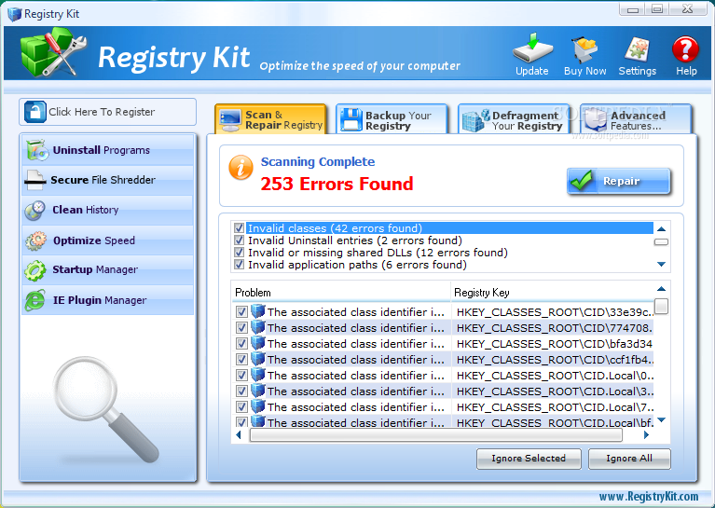Click the red Help question mark icon

coord(685,49)
